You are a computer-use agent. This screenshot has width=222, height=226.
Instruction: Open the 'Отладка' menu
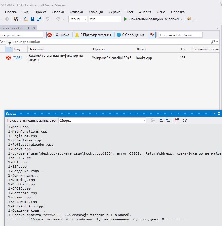tap(76, 12)
